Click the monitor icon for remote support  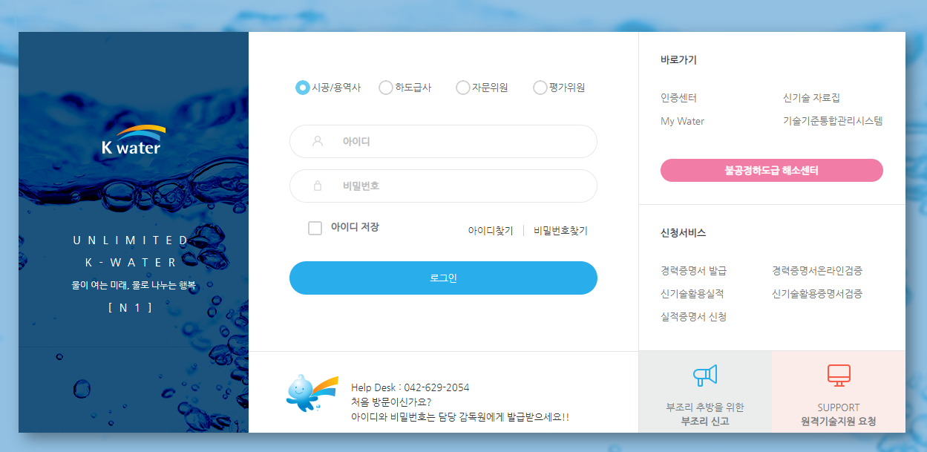[x=838, y=376]
